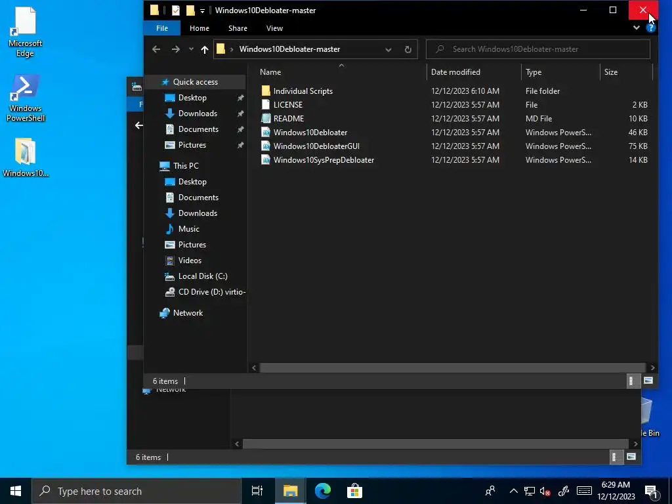
Task: Open Customize Quick Access Toolbar dropdown
Action: click(202, 10)
